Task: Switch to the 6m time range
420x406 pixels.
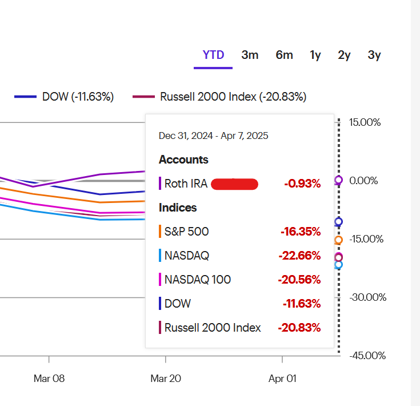Action: (284, 55)
